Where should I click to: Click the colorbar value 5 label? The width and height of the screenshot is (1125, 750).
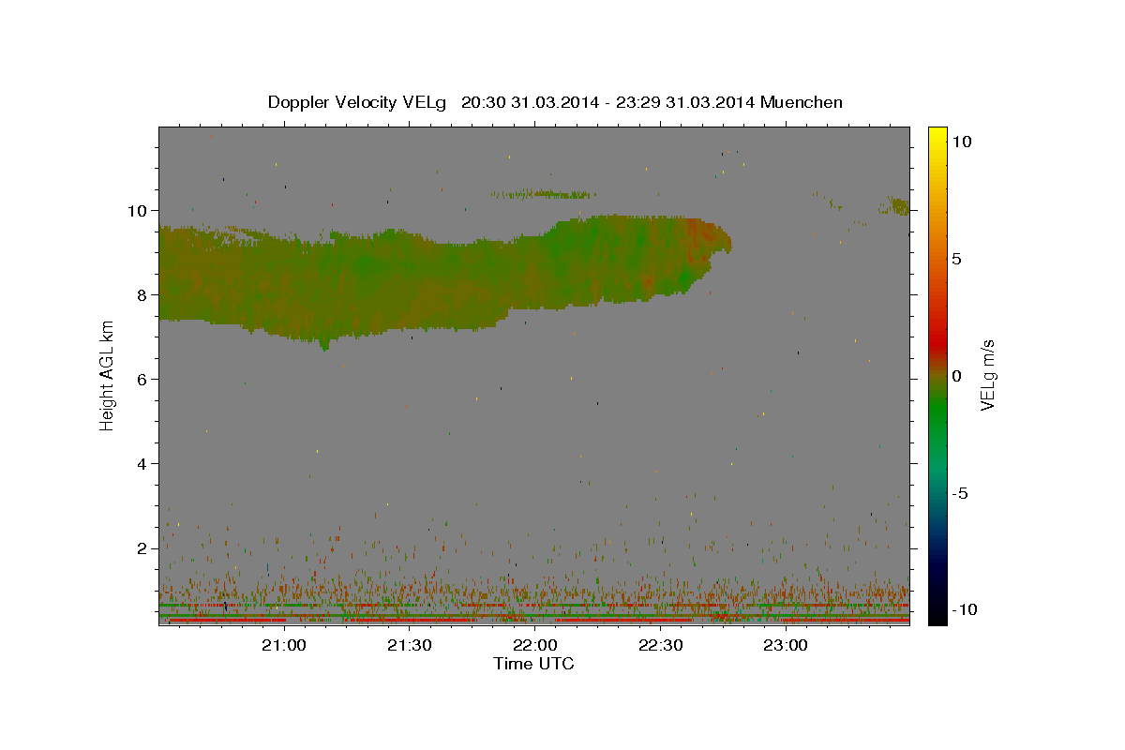click(x=957, y=259)
